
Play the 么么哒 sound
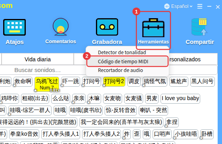(x=61, y=99)
